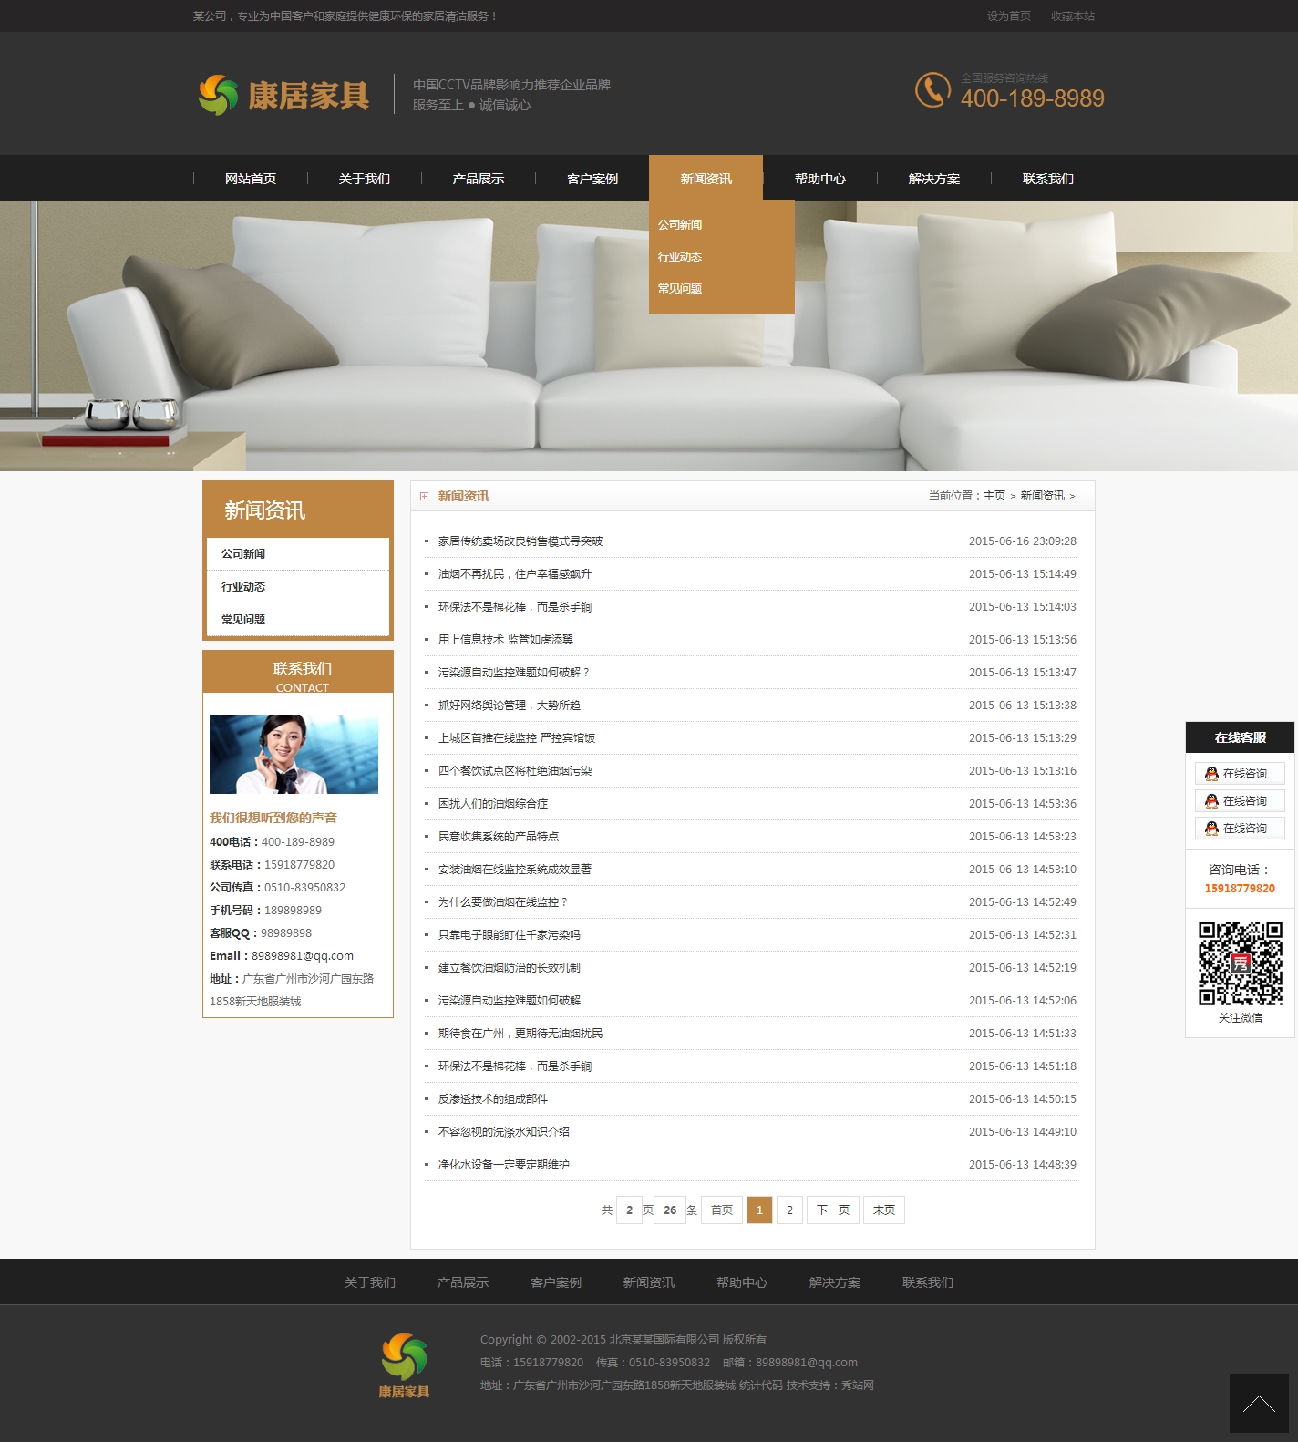Click the 康居家具 logo in header
Viewport: 1298px width, 1442px height.
(x=283, y=95)
